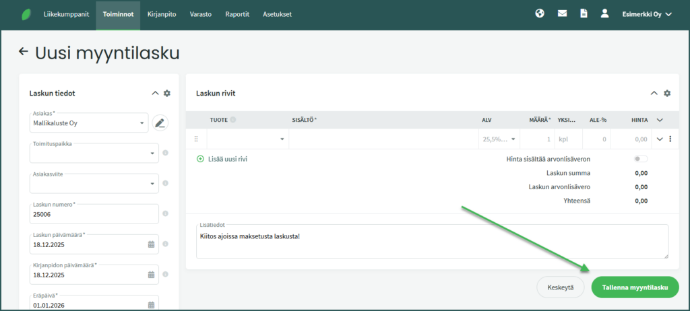Viewport: 690px width, 311px height.
Task: Collapse the Laskun tiedot panel
Action: [x=155, y=94]
